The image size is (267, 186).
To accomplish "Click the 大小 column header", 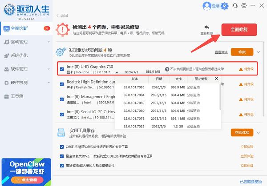I will [x=178, y=79].
